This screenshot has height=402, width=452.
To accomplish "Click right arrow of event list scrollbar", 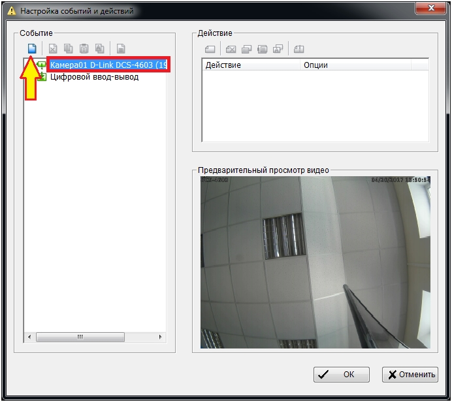I will click(x=161, y=337).
